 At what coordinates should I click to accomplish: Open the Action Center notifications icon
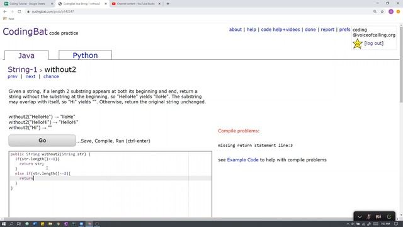(x=396, y=224)
